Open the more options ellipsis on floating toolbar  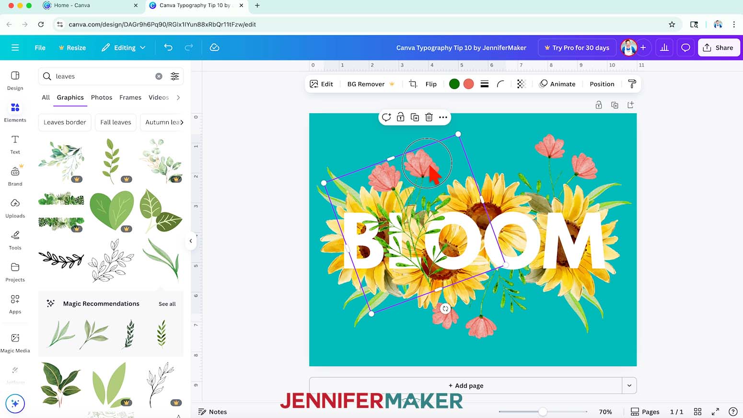point(443,117)
